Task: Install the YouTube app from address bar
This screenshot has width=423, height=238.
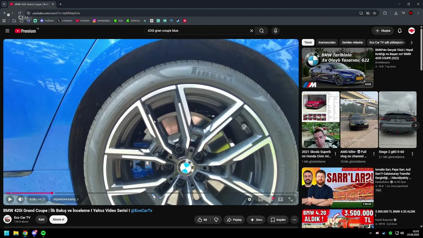Action: point(361,13)
